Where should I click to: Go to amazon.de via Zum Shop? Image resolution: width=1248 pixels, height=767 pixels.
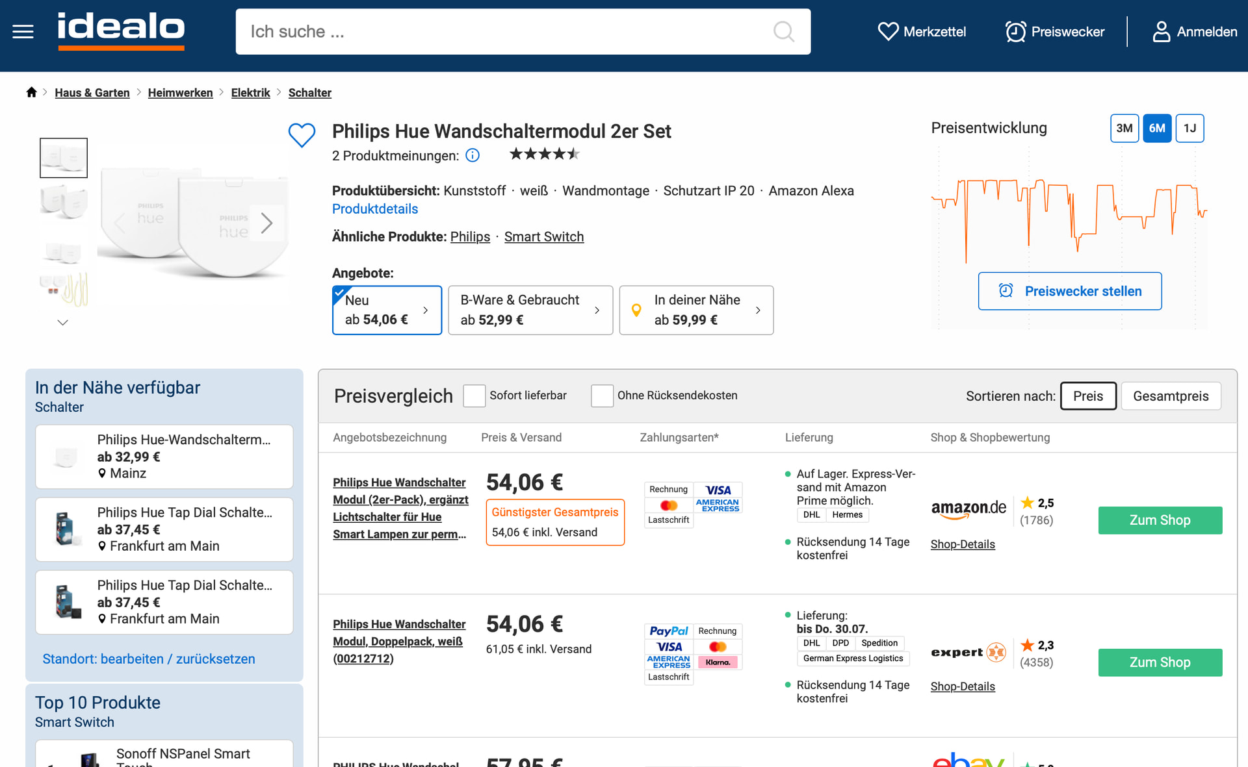click(1160, 520)
